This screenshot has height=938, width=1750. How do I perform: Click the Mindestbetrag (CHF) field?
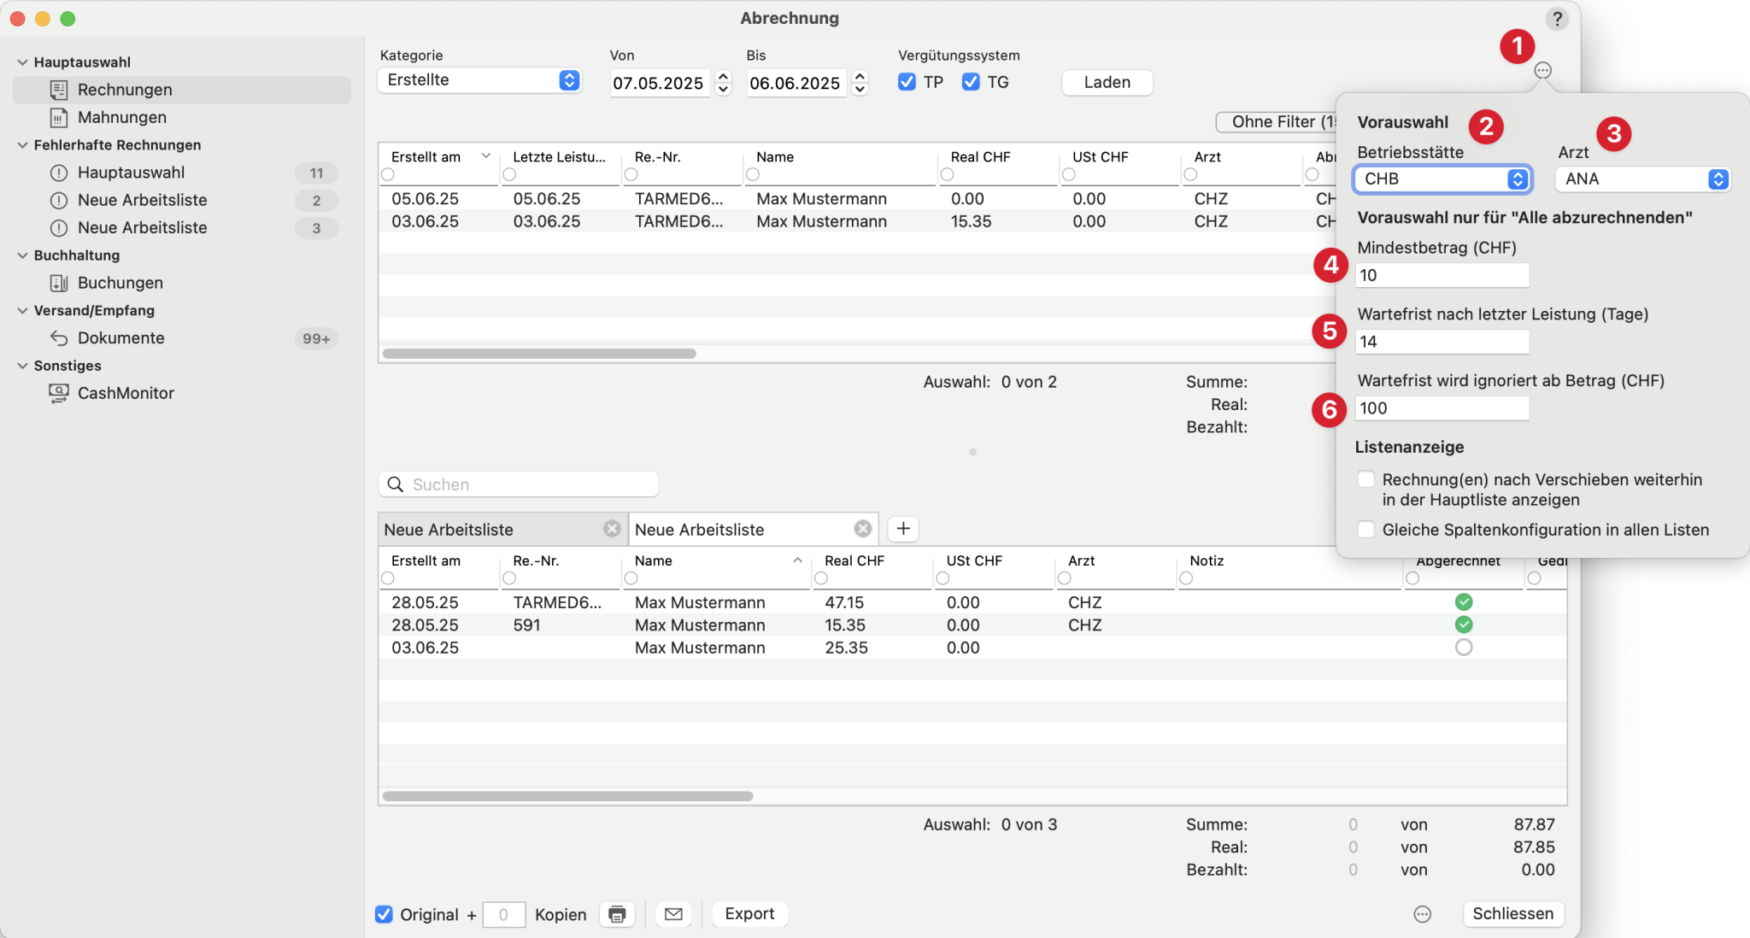(1442, 275)
